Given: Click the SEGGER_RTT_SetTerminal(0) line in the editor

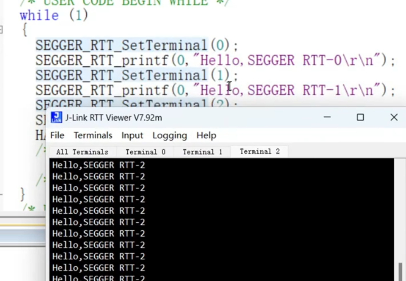Looking at the screenshot, I should click(137, 45).
